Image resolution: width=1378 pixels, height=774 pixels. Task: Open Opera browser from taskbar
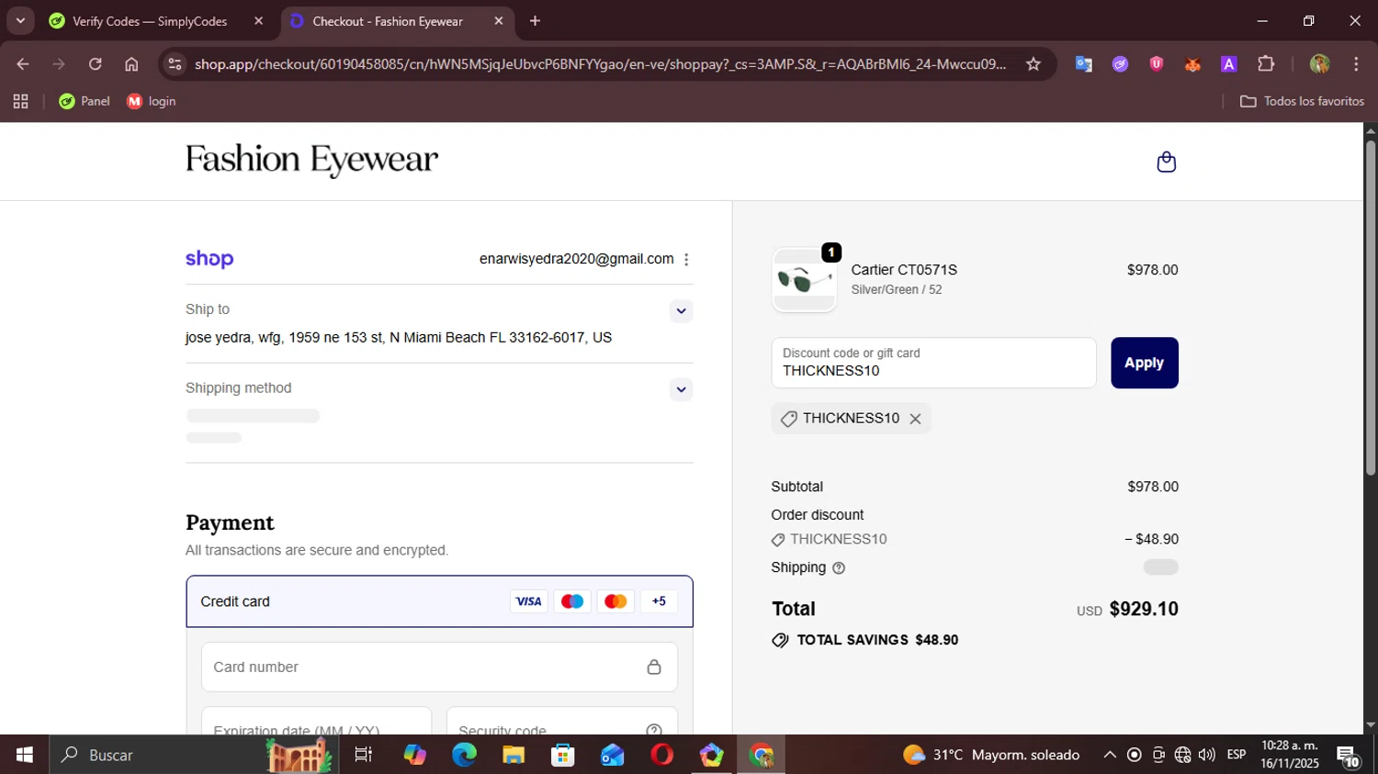pyautogui.click(x=661, y=755)
